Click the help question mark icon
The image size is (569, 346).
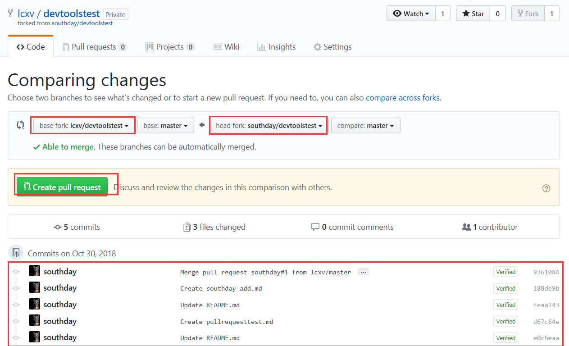click(x=546, y=188)
